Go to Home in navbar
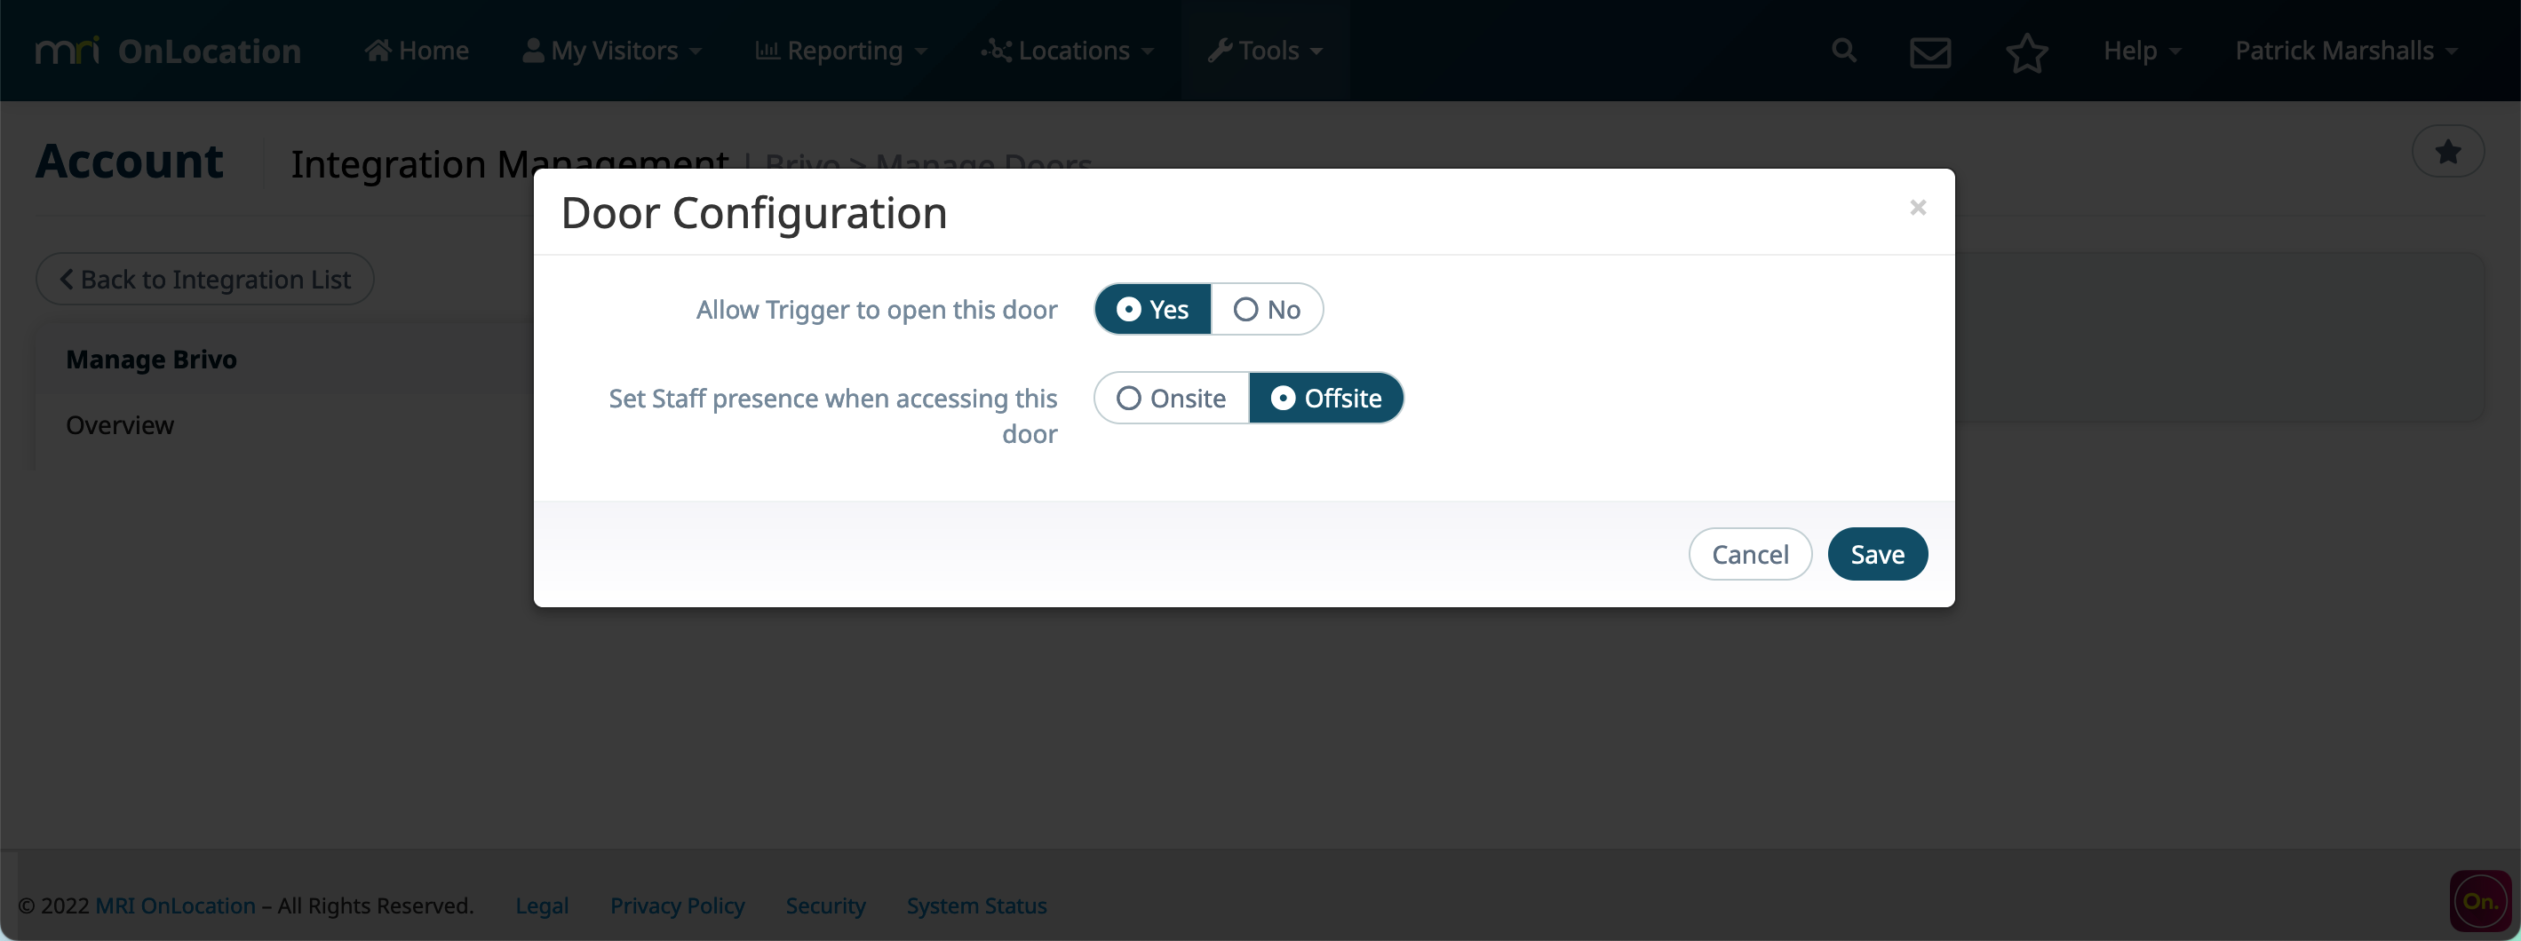 click(x=417, y=51)
